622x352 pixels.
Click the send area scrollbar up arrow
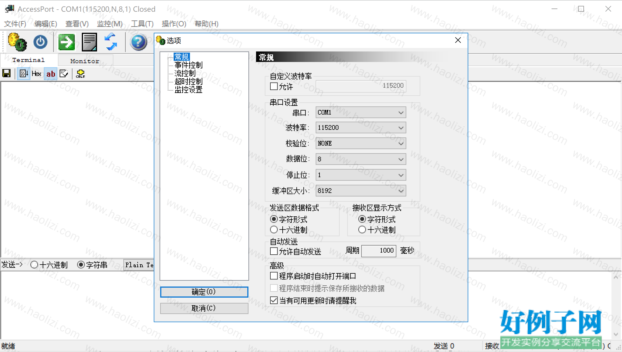point(616,277)
